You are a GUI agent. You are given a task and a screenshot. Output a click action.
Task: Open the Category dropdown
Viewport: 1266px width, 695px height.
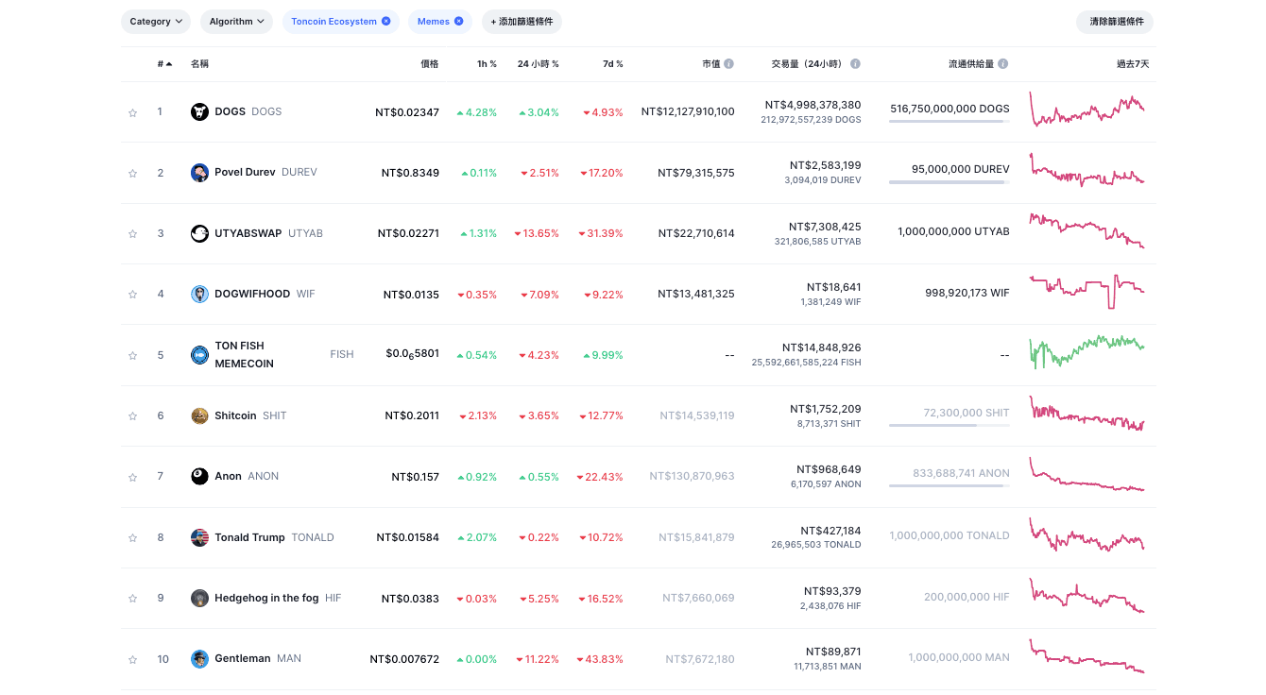(156, 22)
